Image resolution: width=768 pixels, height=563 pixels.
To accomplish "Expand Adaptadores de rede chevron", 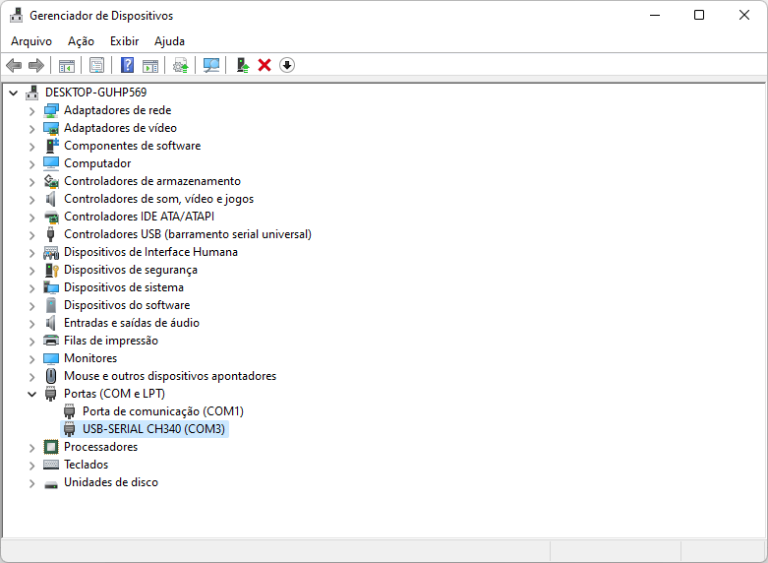I will click(31, 111).
